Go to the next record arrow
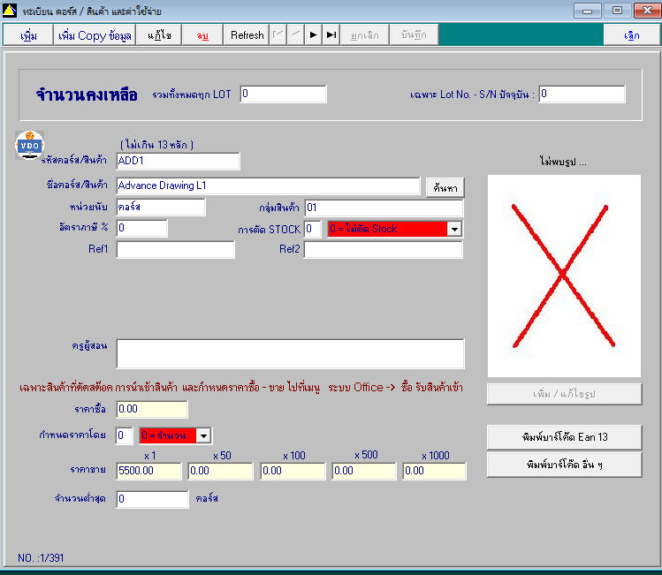 coord(313,35)
